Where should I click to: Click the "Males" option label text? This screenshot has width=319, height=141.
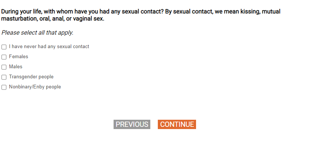[16, 67]
